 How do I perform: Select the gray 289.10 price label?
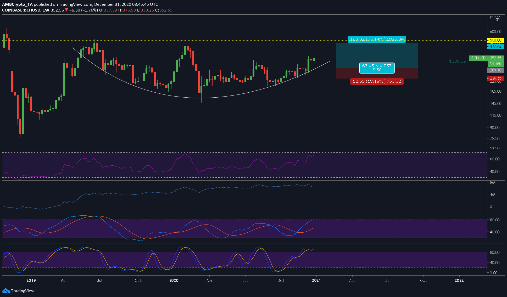click(x=495, y=70)
